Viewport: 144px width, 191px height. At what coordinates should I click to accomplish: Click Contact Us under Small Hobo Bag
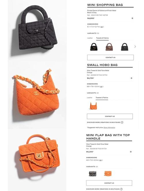pos(110,116)
